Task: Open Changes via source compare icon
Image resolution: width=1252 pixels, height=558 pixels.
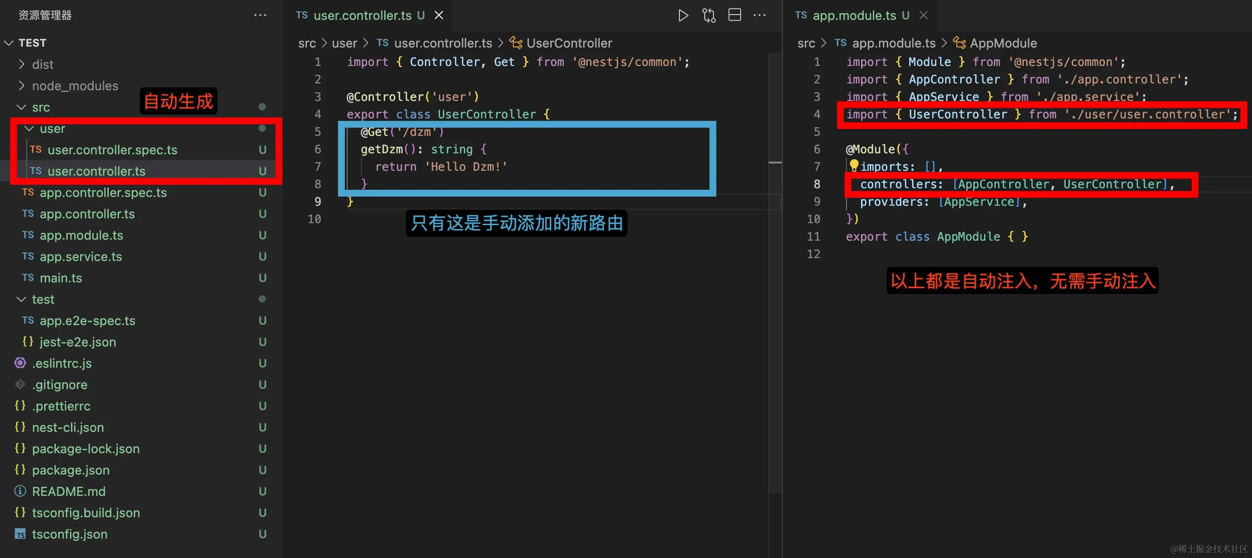Action: click(x=709, y=16)
